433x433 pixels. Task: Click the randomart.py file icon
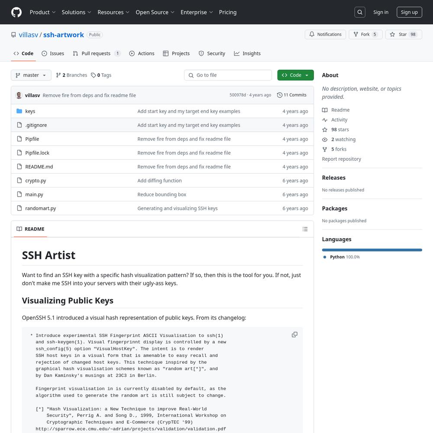(19, 208)
